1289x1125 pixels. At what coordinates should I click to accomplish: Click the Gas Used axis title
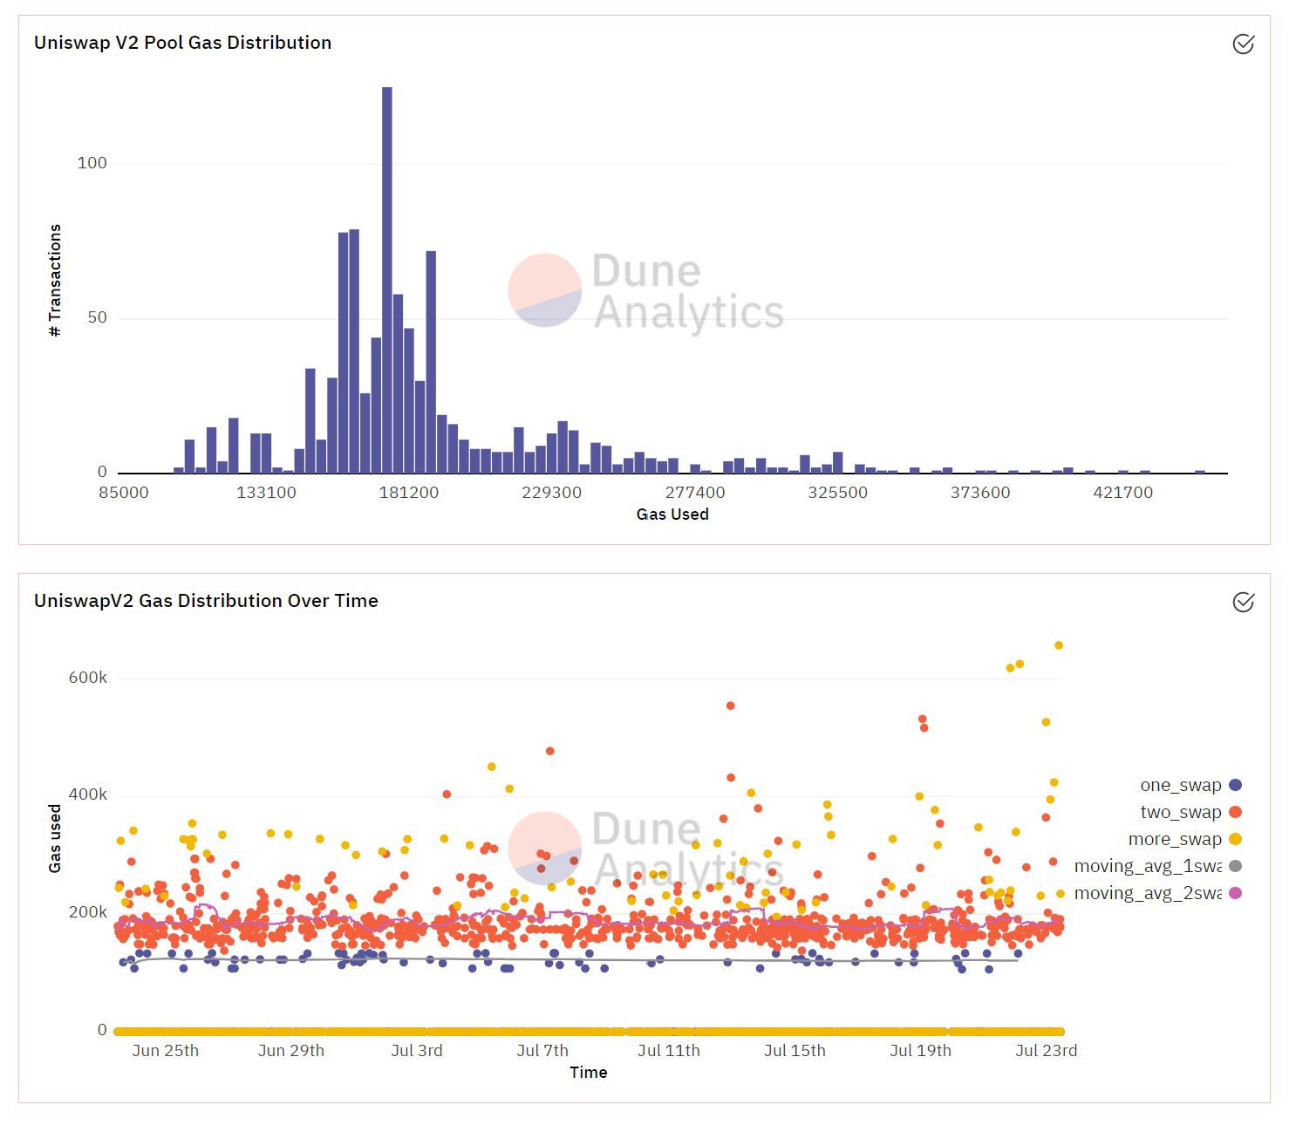(x=672, y=515)
